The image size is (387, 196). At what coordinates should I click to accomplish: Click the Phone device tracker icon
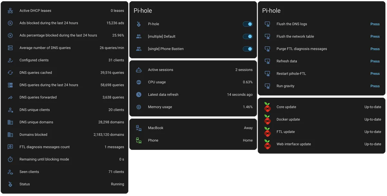(x=139, y=140)
